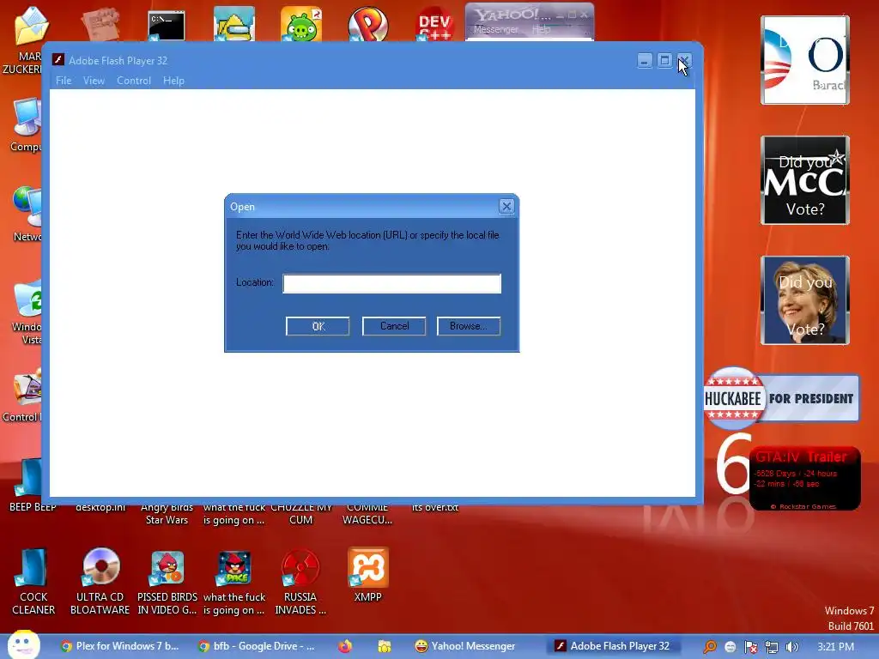This screenshot has height=659, width=879.
Task: Click the McCain Did you Vote gadget
Action: coord(805,180)
